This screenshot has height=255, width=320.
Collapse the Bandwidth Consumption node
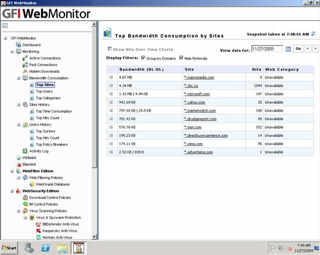pos(18,78)
